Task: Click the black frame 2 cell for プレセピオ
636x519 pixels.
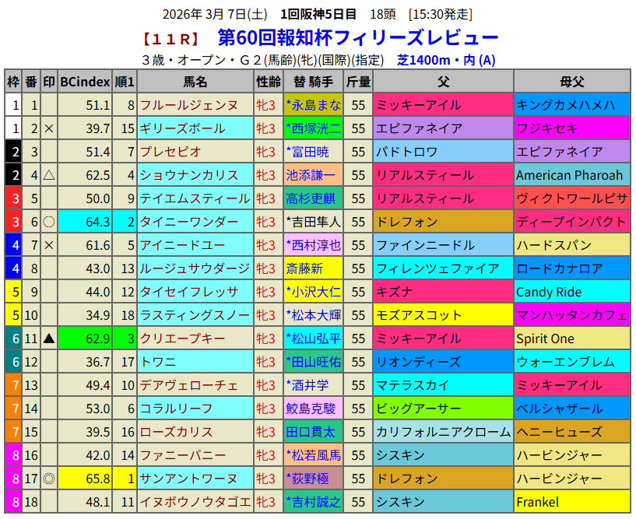Action: [13, 152]
